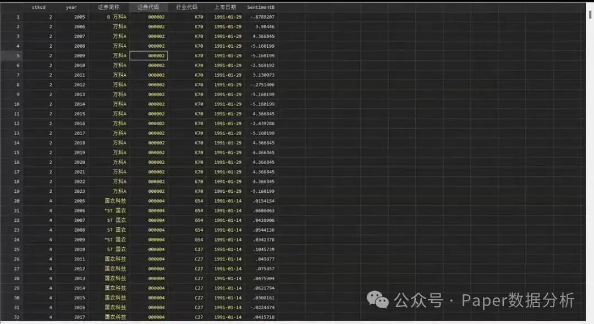Click the stkcd value 2 in row 10
Screen dimensions: 594x324
click(x=51, y=104)
